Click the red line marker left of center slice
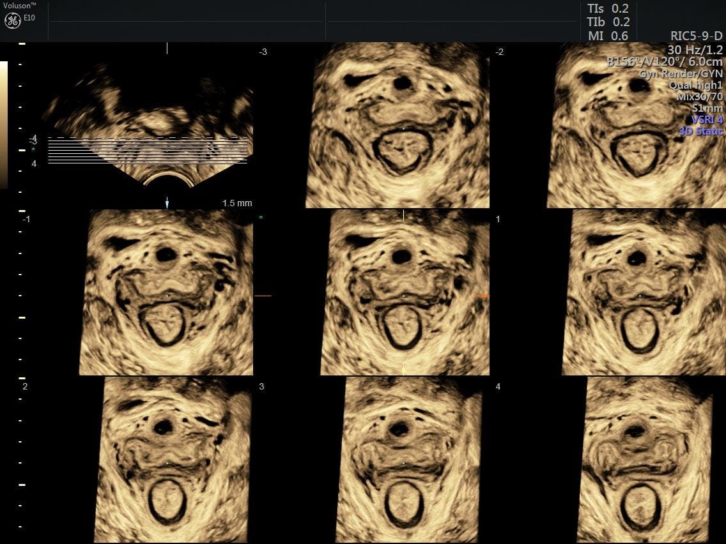Screen dimensions: 726x544 point(263,296)
